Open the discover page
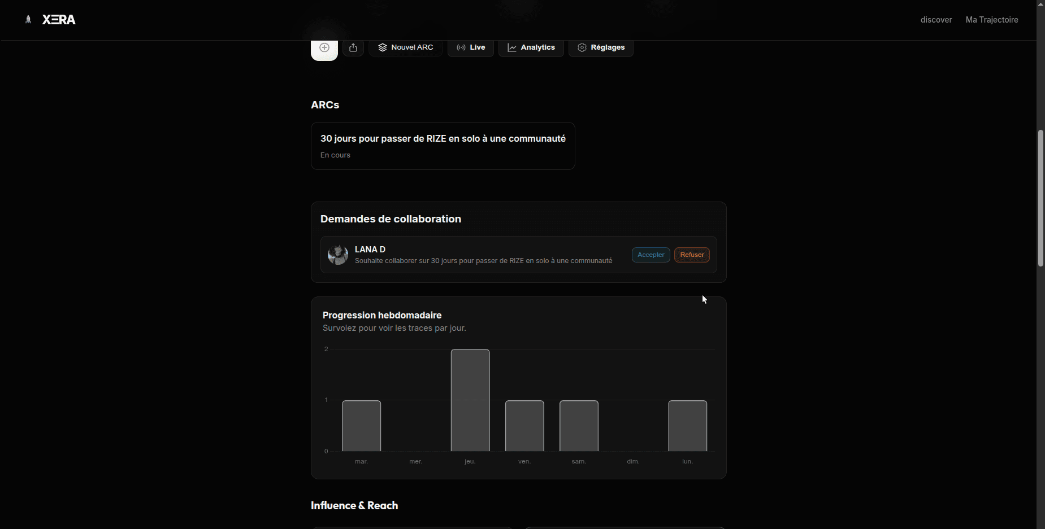Image resolution: width=1045 pixels, height=529 pixels. point(935,20)
